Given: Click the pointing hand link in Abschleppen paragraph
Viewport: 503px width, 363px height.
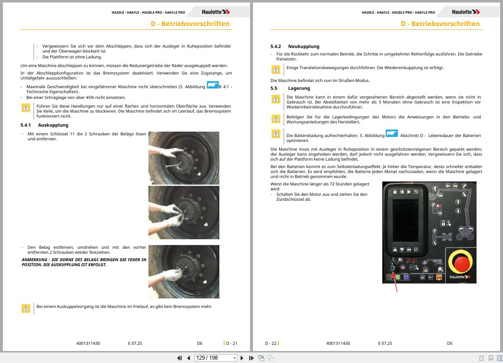Looking at the screenshot, I should click(x=213, y=85).
